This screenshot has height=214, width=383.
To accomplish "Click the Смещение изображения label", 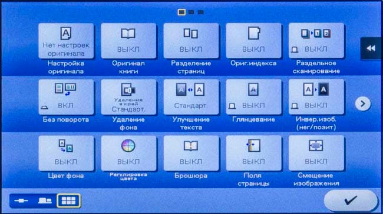I will [316, 179].
